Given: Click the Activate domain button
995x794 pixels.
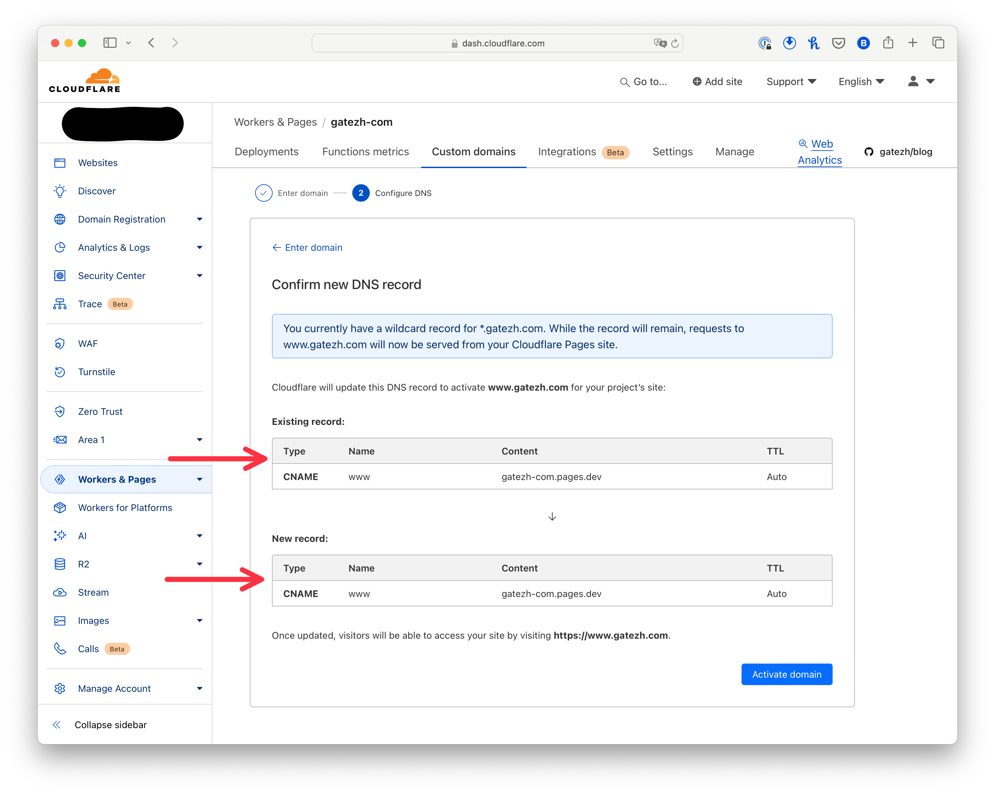Looking at the screenshot, I should pos(786,674).
